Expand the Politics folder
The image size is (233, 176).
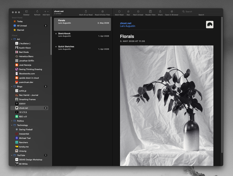(x=12, y=121)
